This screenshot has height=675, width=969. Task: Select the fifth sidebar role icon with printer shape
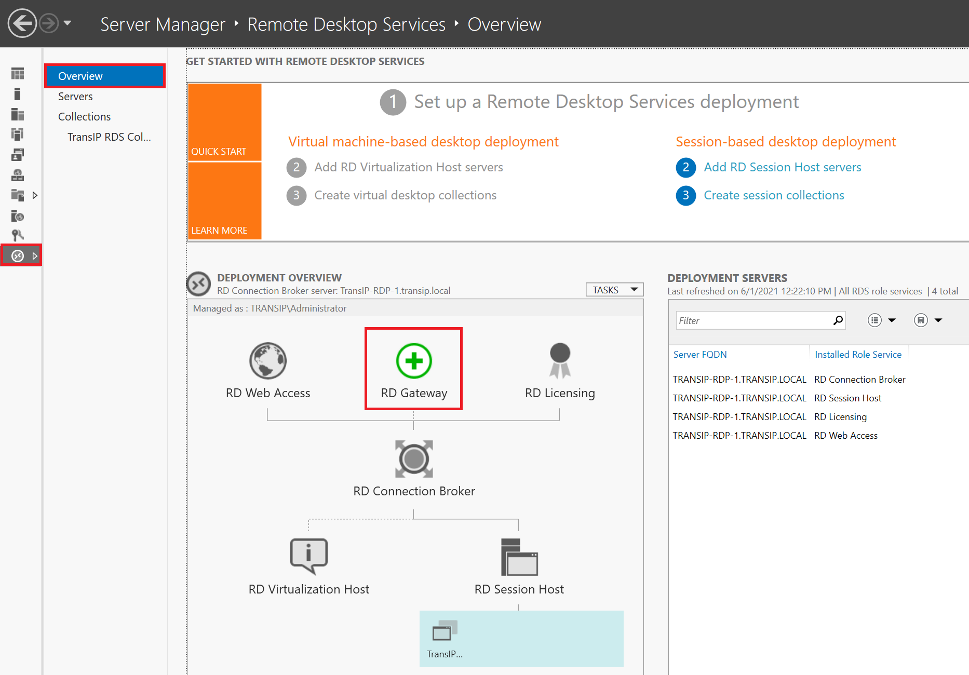coord(18,155)
